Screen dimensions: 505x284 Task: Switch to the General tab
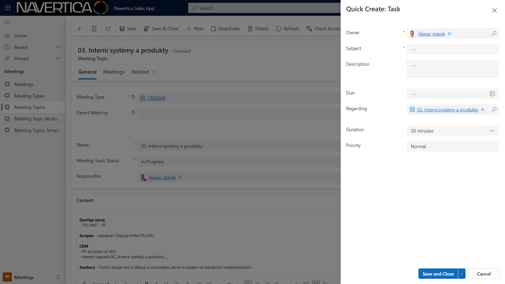pyautogui.click(x=87, y=72)
